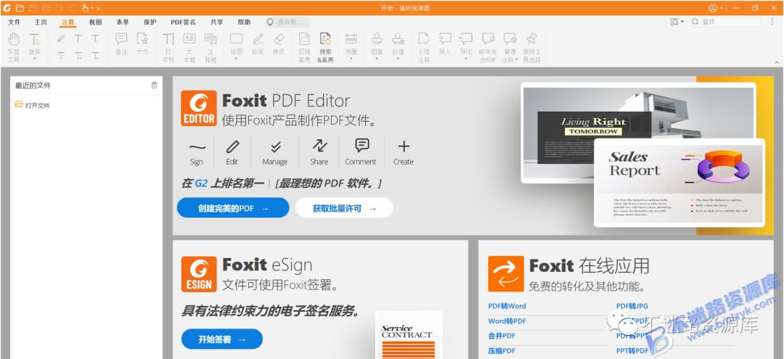Click the Find (查找) search field
The height and width of the screenshot is (359, 784).
coord(725,22)
